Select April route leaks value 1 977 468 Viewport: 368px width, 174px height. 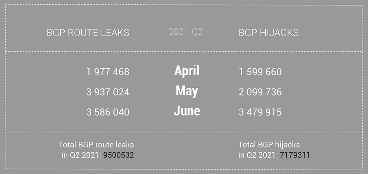click(108, 72)
